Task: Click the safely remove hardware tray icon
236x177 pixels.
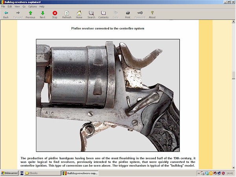Action: pyautogui.click(x=203, y=173)
